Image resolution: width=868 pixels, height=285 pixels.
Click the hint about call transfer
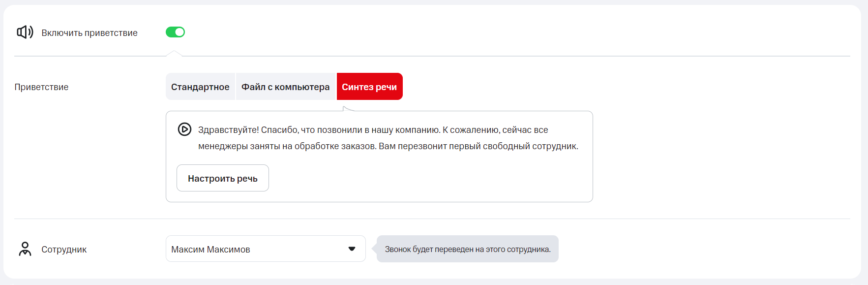click(x=467, y=249)
